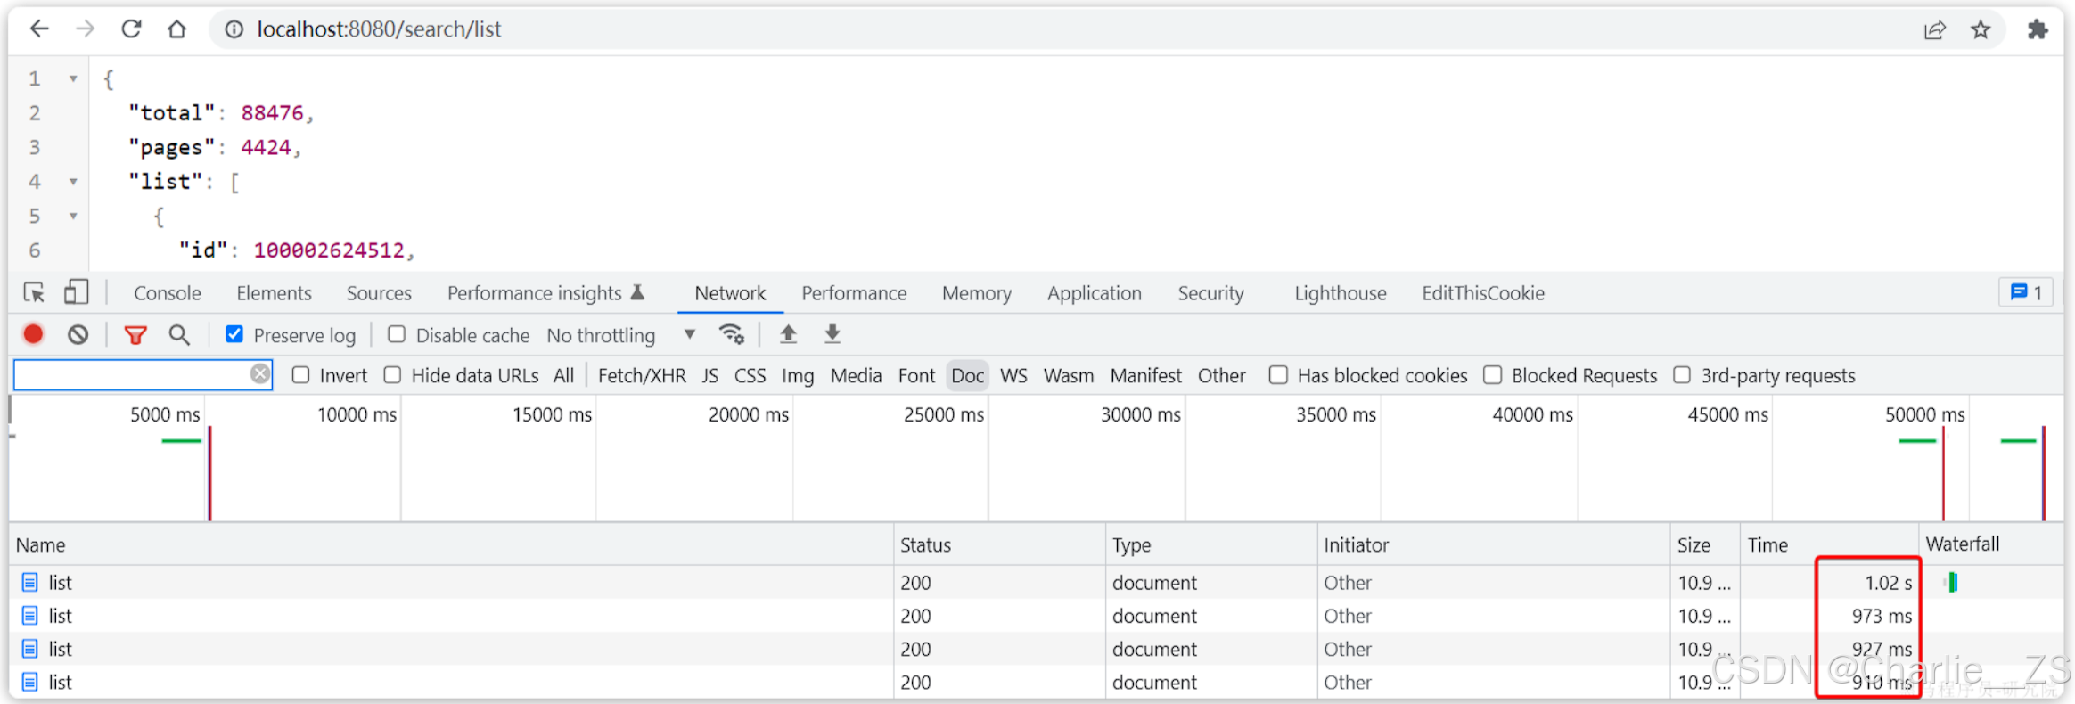The image size is (2075, 704).
Task: Bookmark this page with the star icon
Action: coord(1981,30)
